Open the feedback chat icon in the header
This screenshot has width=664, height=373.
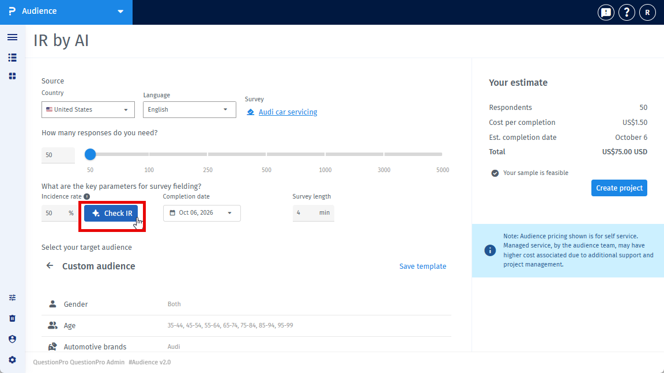tap(606, 13)
